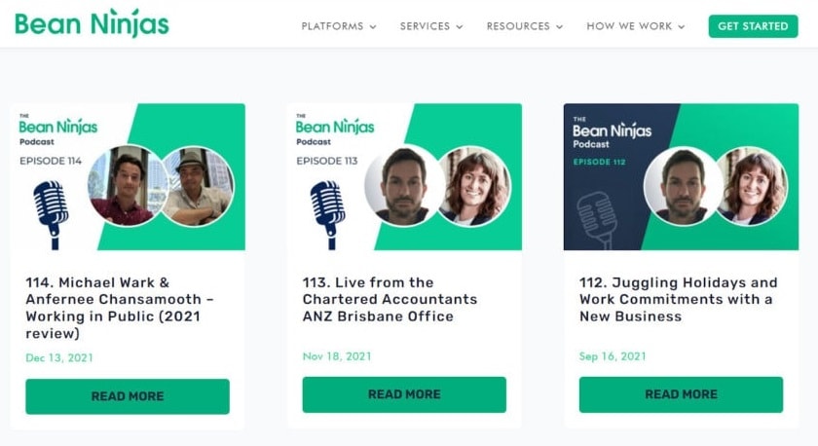Open the Episode 112 dark podcast thumbnail
Viewport: 818px width, 446px height.
(x=681, y=177)
